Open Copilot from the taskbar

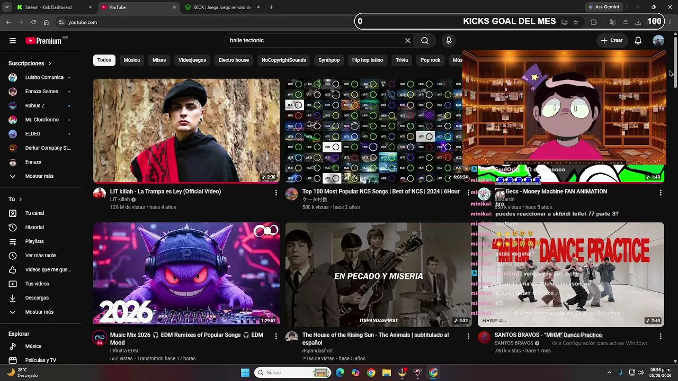355,373
